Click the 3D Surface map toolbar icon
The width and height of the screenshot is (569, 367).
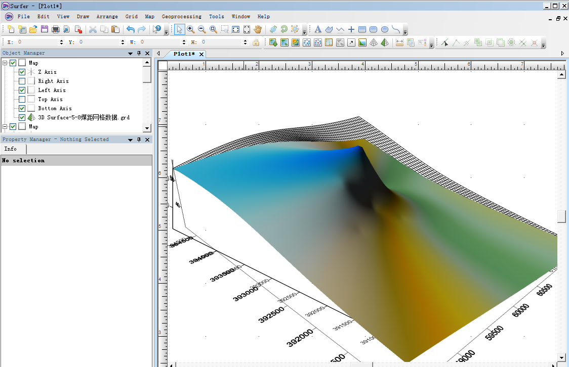point(385,42)
